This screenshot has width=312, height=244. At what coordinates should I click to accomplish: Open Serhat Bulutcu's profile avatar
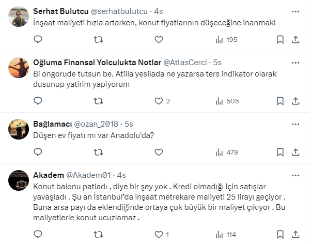(x=19, y=17)
